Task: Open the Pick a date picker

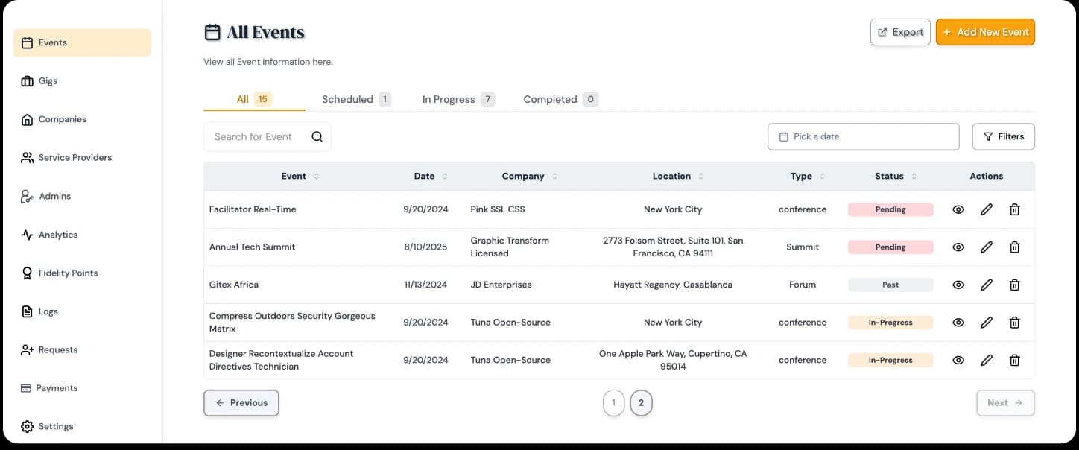Action: point(863,136)
